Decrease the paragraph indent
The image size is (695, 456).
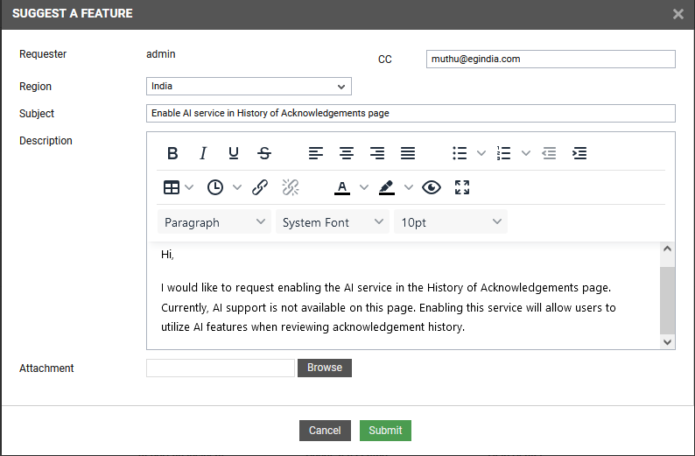[549, 153]
